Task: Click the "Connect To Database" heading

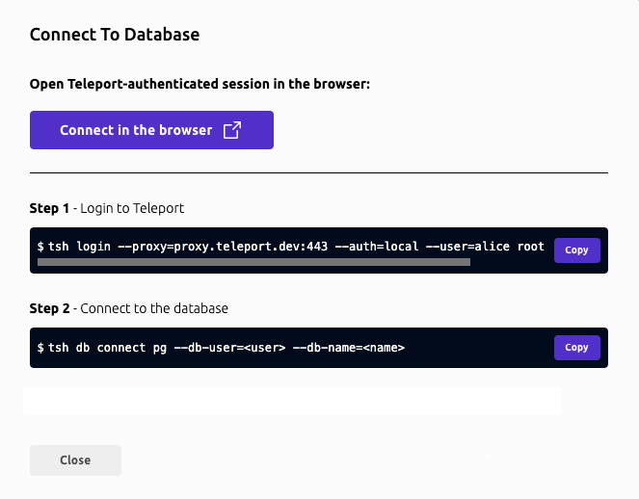Action: pos(115,35)
